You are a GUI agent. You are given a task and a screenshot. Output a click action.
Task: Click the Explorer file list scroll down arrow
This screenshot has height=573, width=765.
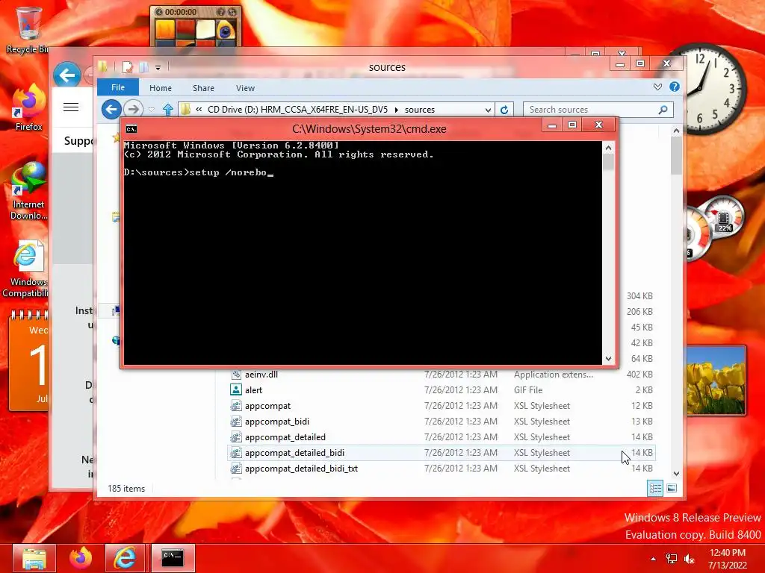pos(676,474)
